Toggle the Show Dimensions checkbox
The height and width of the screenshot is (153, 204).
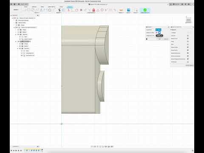[188, 53]
